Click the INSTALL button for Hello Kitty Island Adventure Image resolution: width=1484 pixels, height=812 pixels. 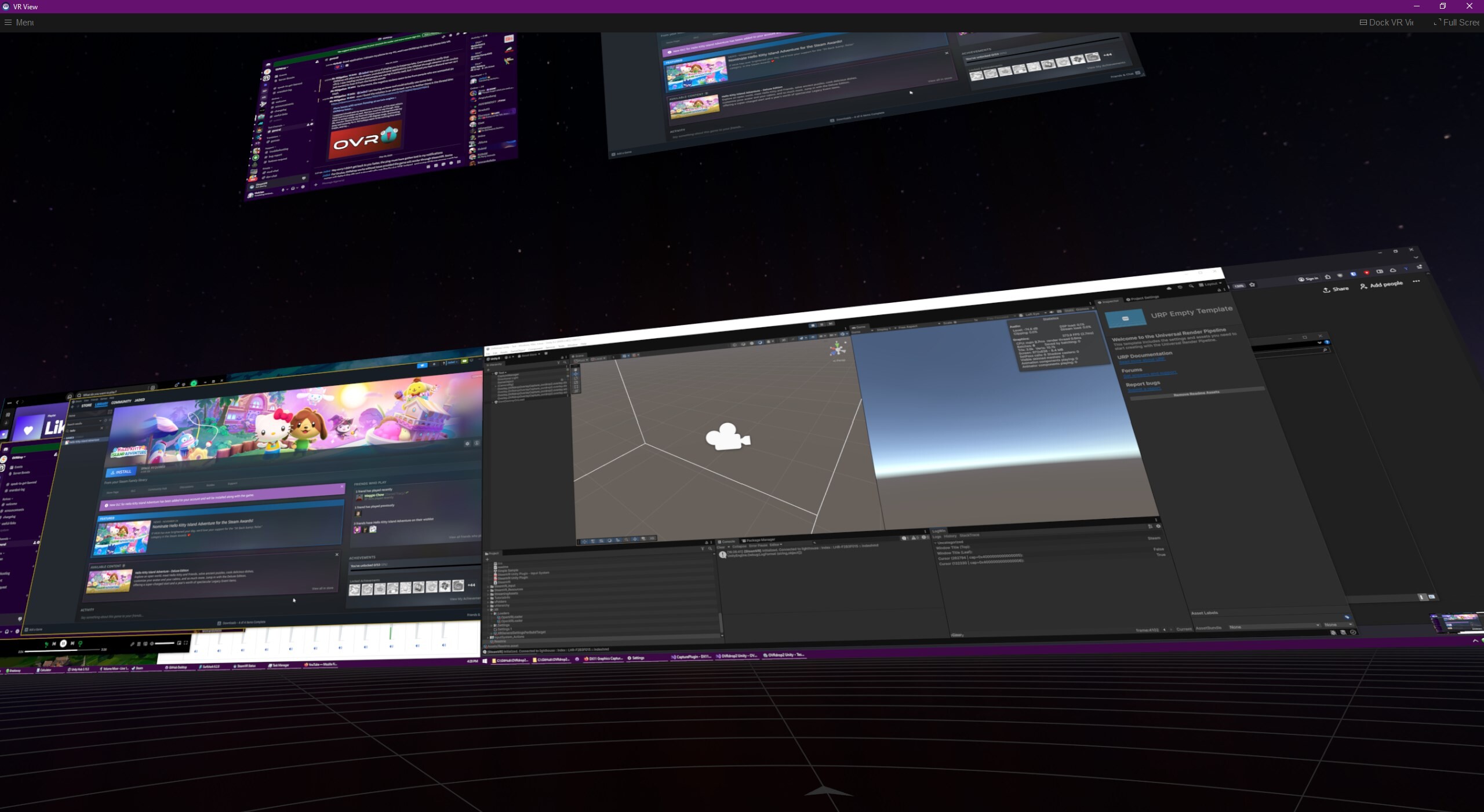121,471
